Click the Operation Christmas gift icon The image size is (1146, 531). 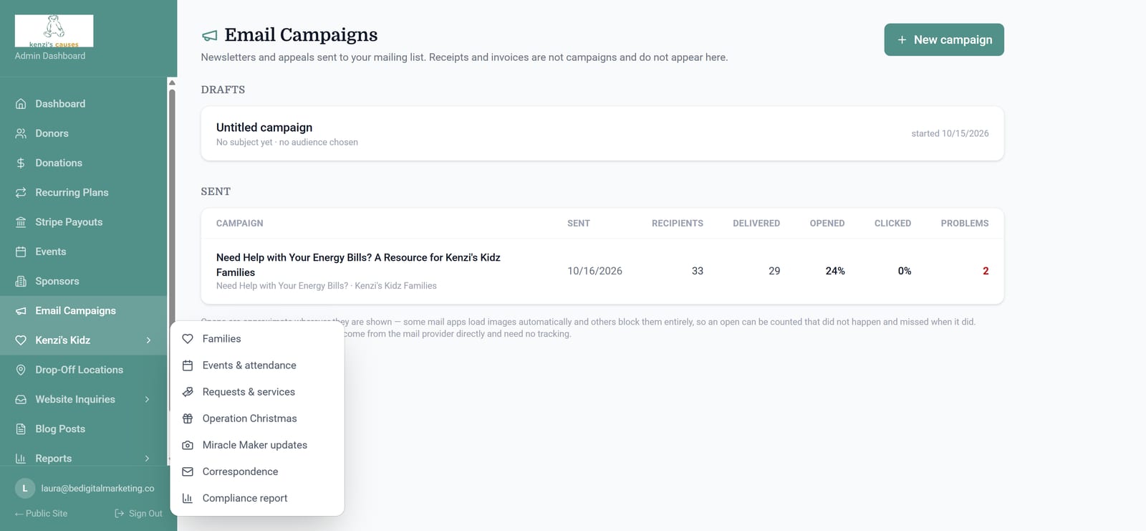[188, 418]
